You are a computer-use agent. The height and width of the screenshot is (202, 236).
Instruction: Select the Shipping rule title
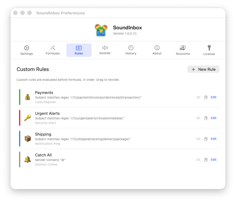click(x=43, y=134)
